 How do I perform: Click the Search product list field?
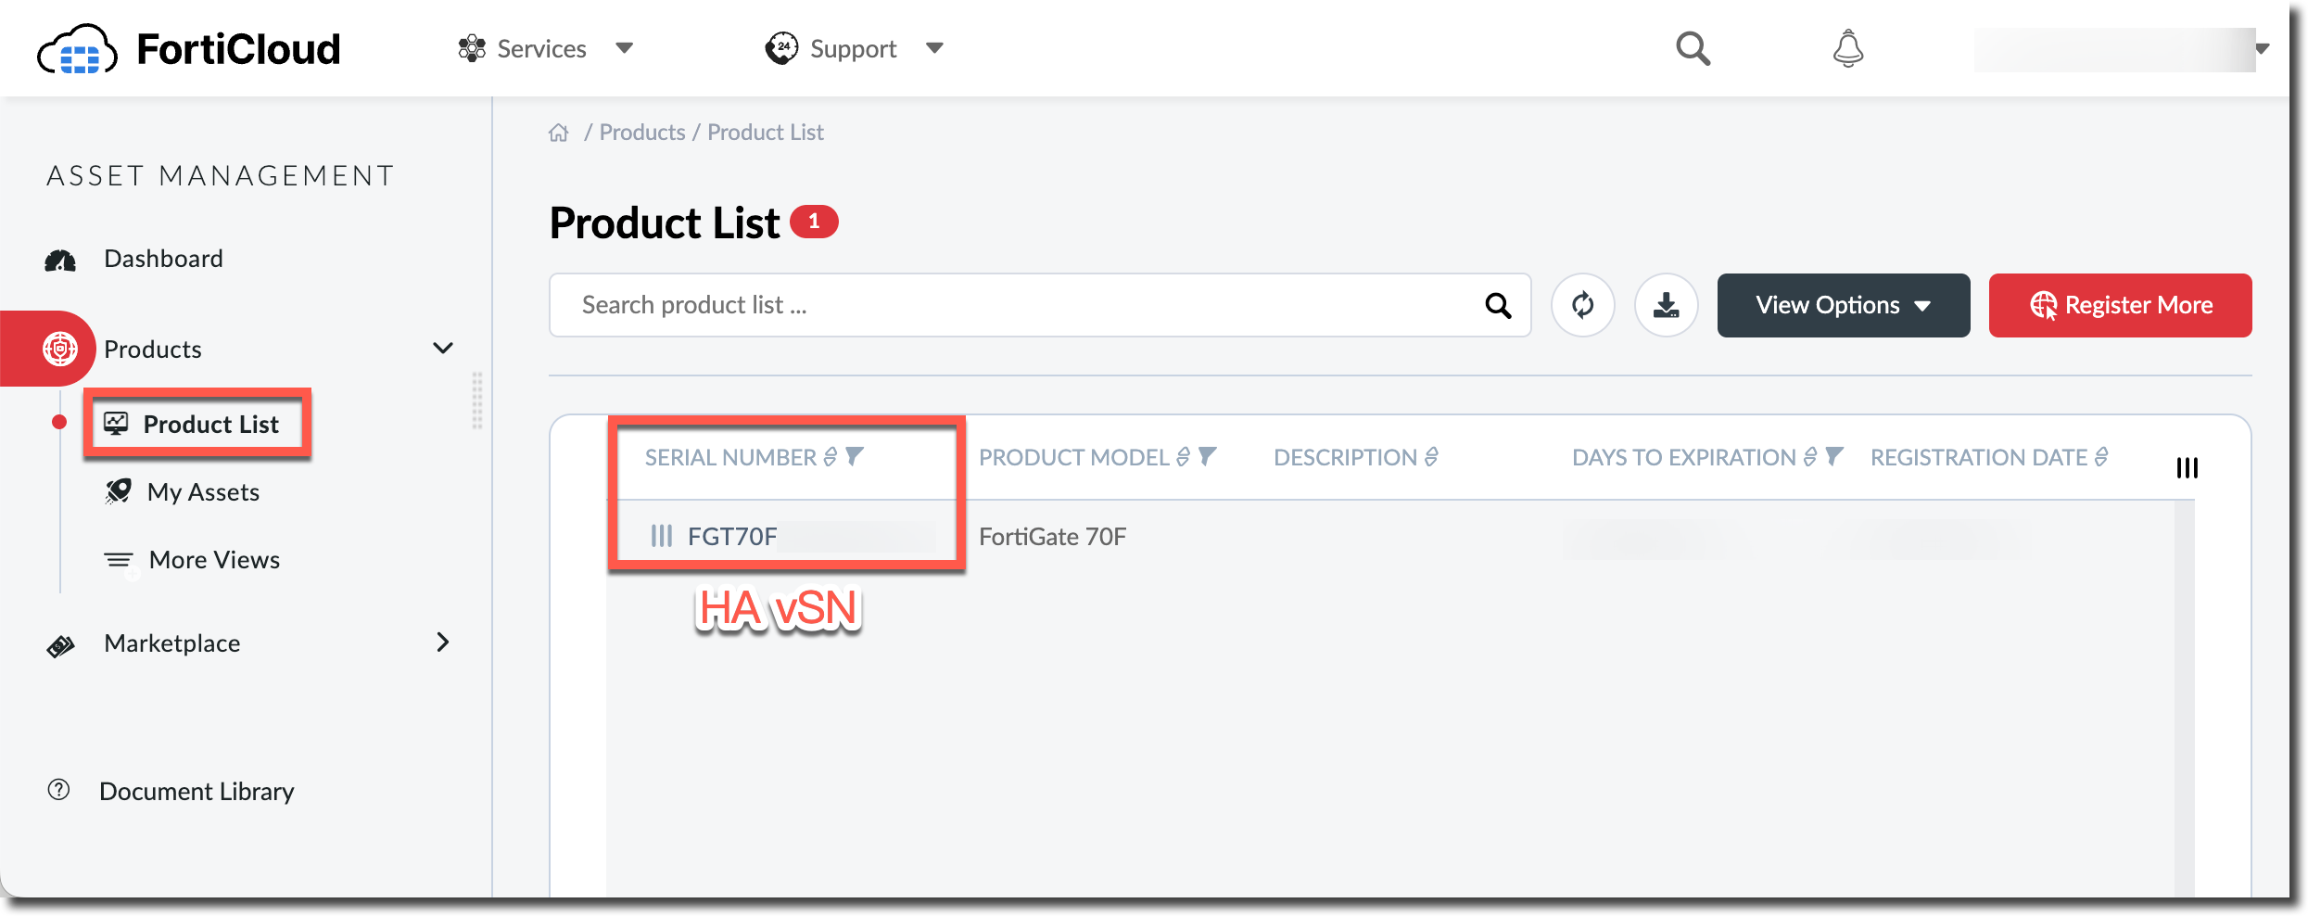1020,305
